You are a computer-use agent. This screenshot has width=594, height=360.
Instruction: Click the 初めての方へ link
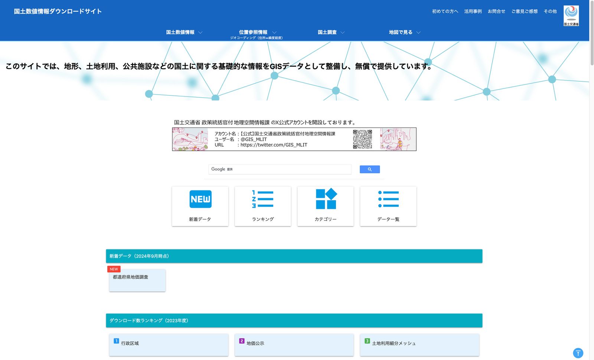tap(445, 12)
